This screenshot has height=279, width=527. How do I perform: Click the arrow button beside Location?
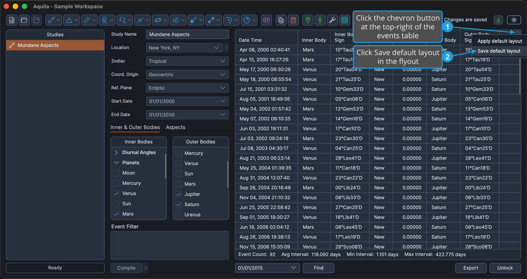[226, 48]
